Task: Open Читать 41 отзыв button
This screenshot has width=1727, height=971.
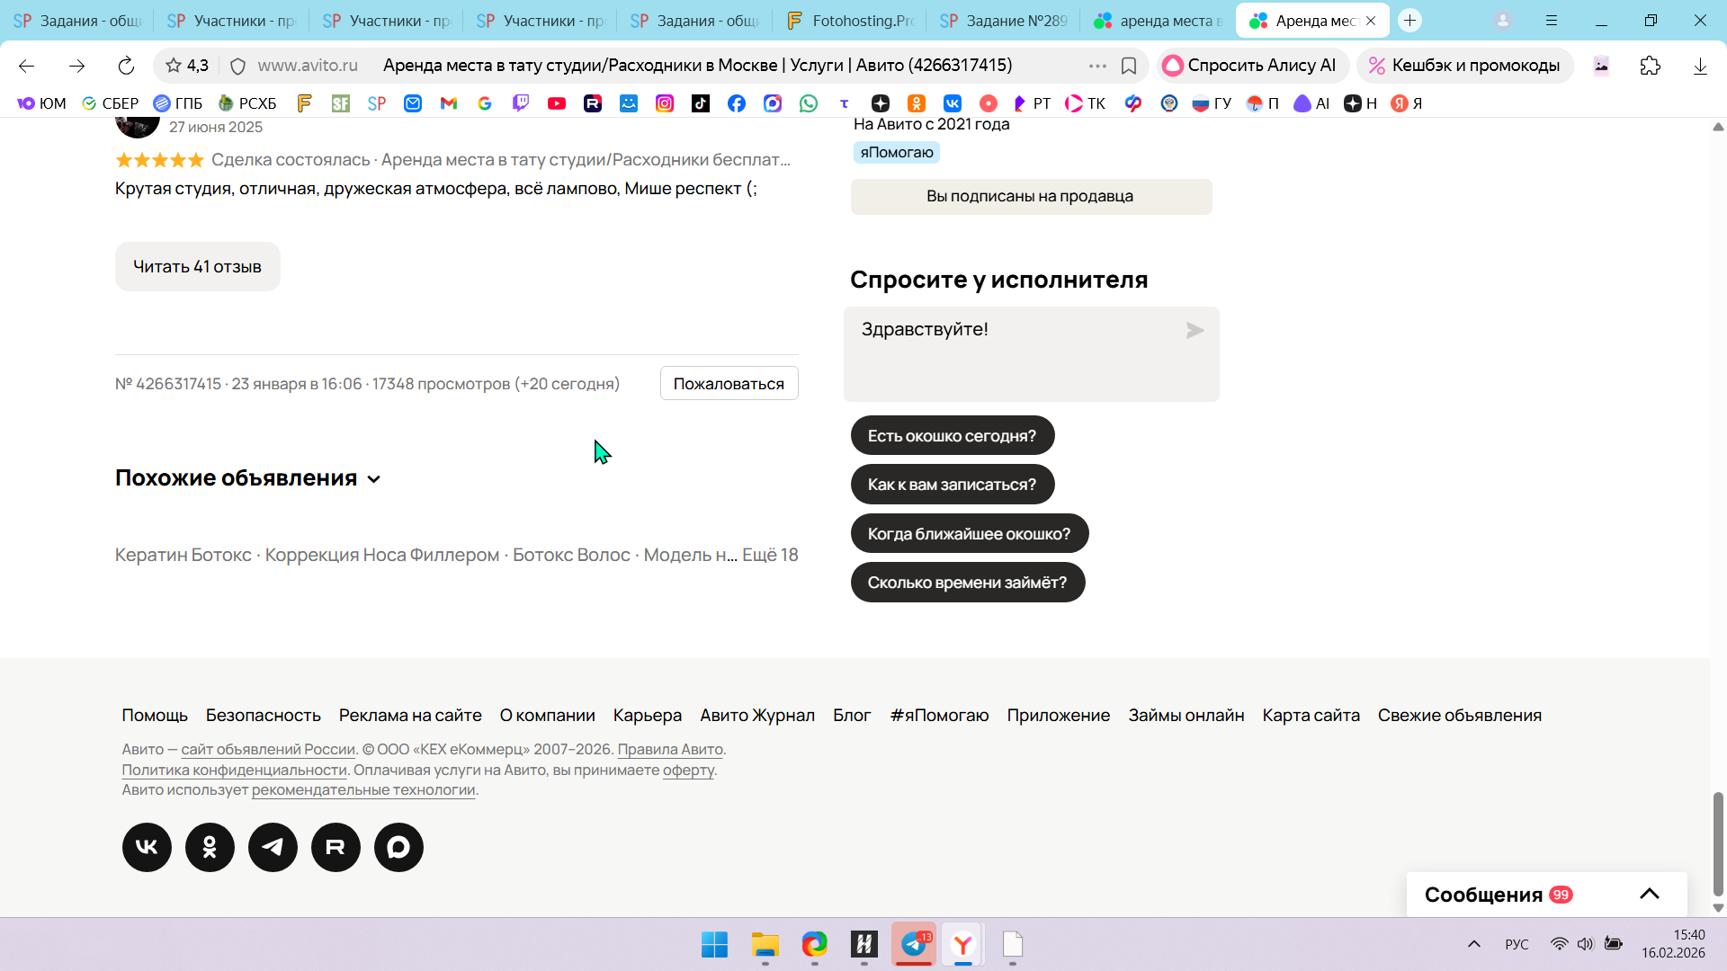Action: click(x=197, y=267)
